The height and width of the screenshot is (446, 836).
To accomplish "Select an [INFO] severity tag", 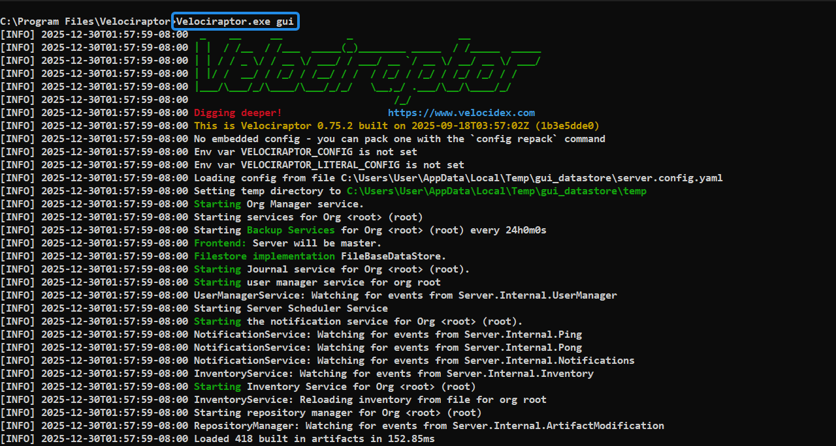I will 18,34.
